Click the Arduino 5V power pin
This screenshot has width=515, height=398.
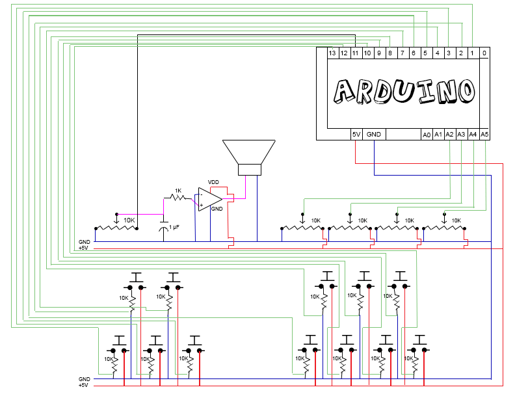pos(356,135)
